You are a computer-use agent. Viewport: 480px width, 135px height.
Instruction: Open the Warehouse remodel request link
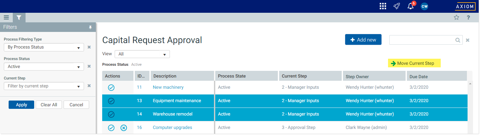(x=172, y=114)
